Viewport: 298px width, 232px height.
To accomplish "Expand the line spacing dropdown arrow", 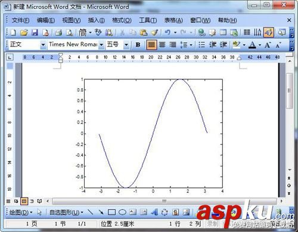I will (191, 45).
